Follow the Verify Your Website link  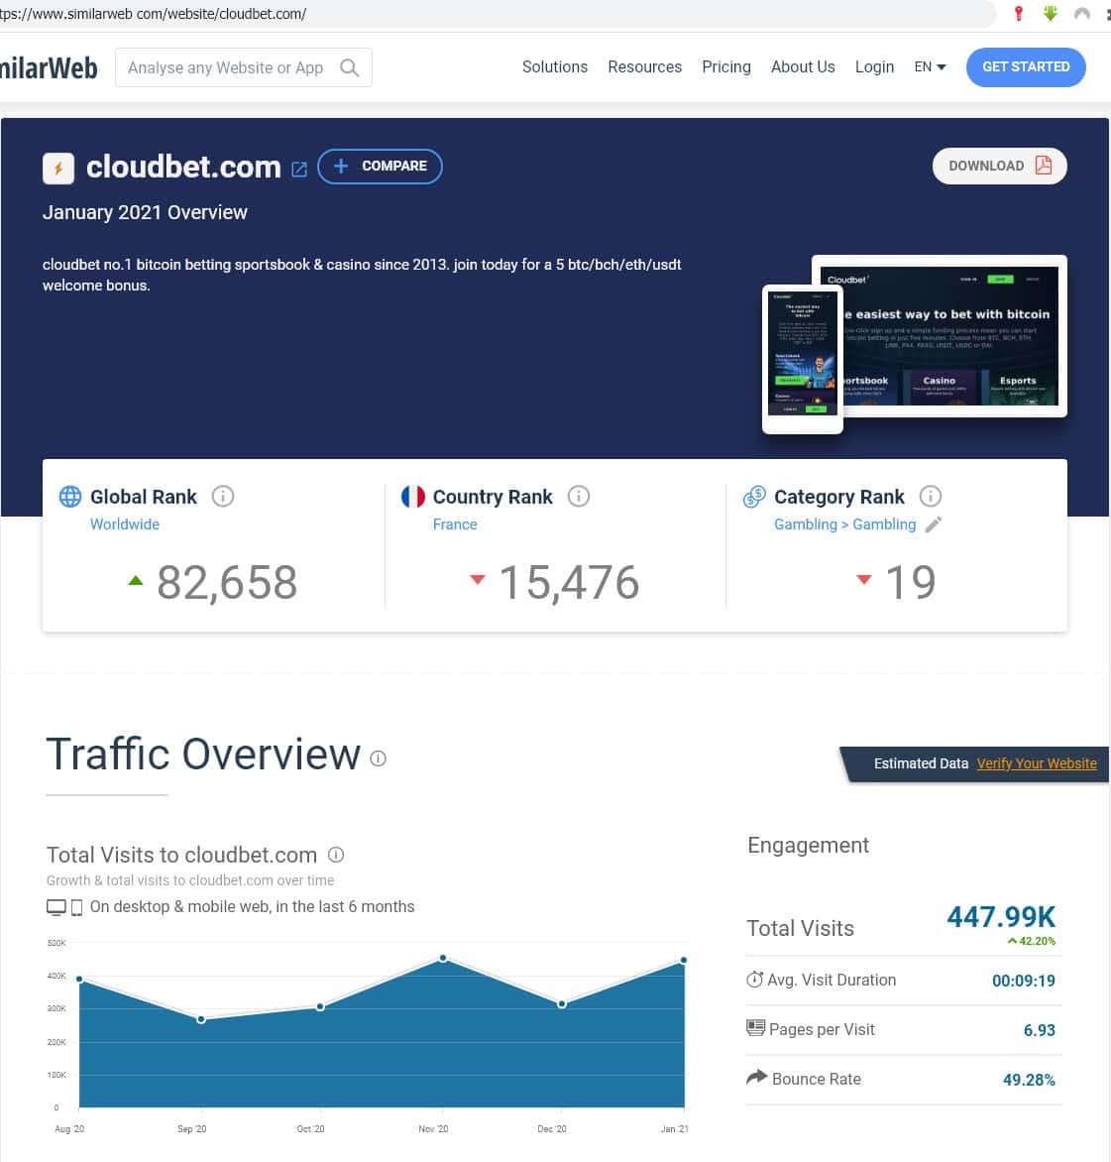(1037, 763)
